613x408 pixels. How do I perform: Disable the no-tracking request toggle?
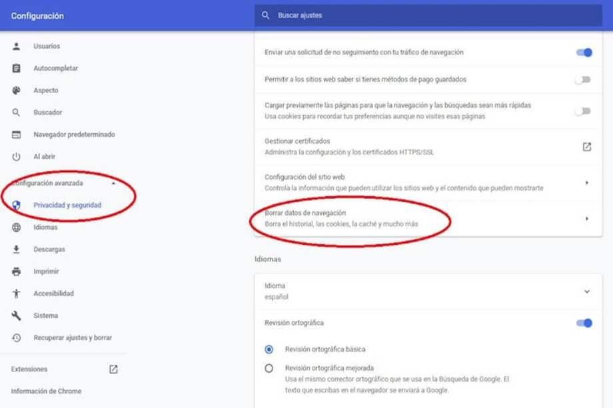[x=584, y=53]
